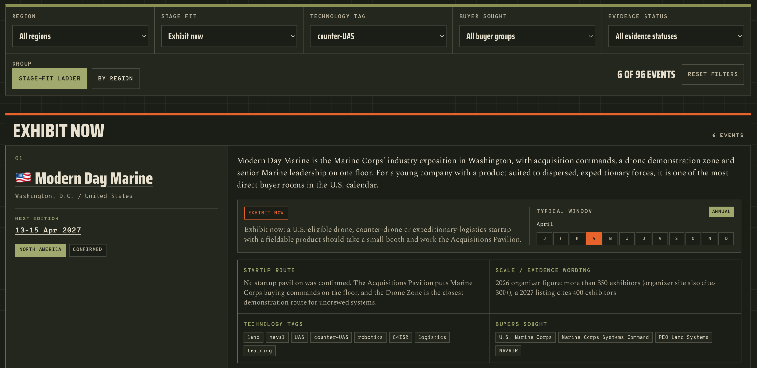
Task: Click the Typical Window label
Action: coord(564,211)
